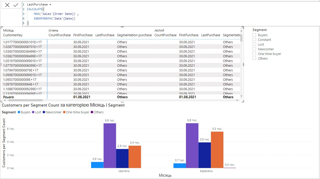This screenshot has height=179, width=320.
Task: Click the січень month header
Action: tap(53, 30)
